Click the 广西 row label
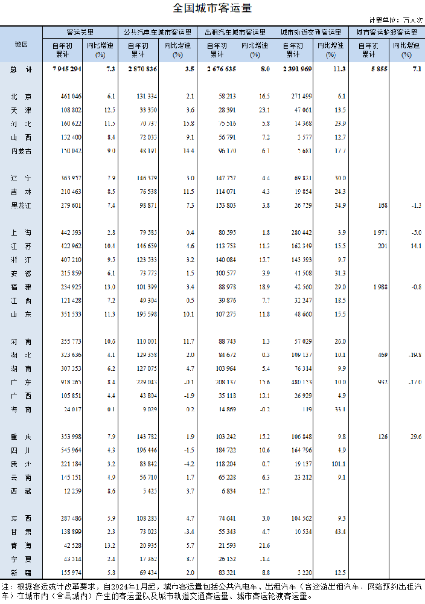Screen dimensions: 425x604 point(21,396)
